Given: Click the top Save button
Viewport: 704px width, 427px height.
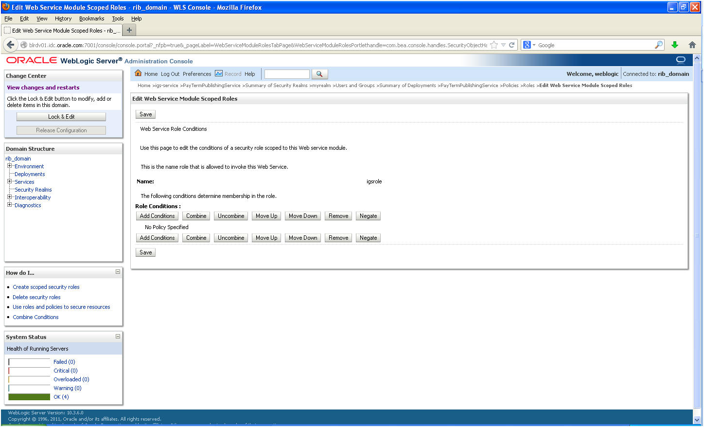Looking at the screenshot, I should click(x=146, y=114).
